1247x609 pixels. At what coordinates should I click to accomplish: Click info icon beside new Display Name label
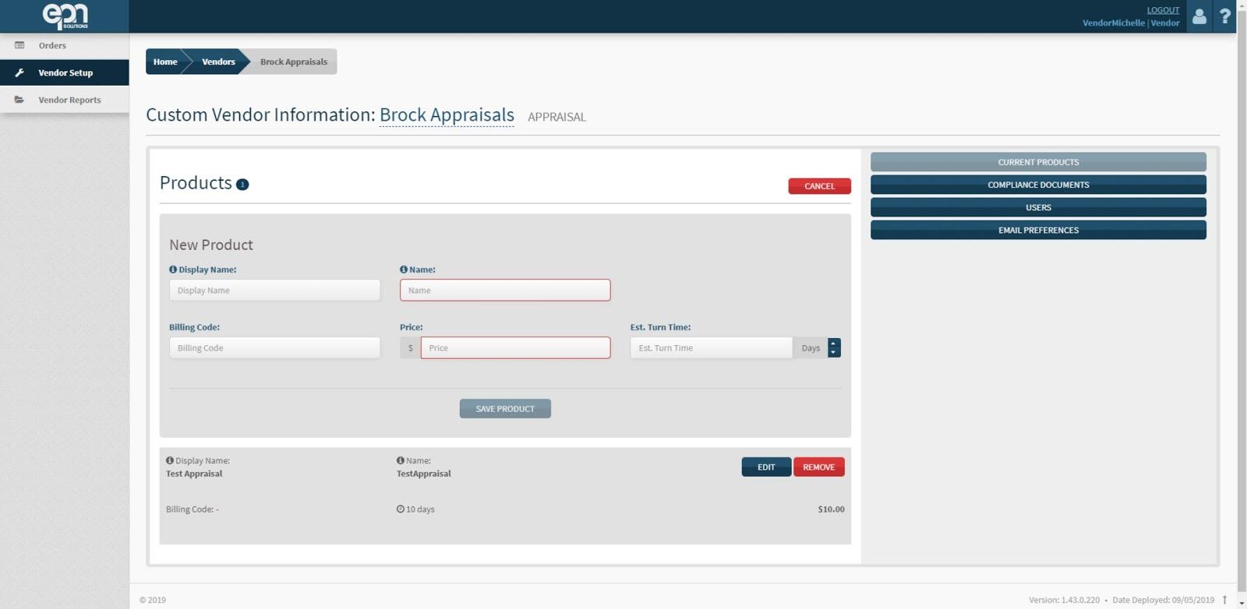pos(173,269)
